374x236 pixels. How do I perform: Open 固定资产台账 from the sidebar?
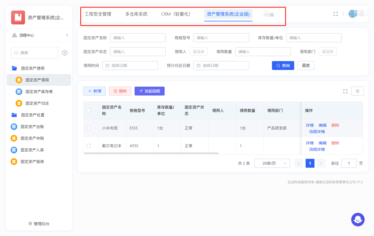pyautogui.click(x=32, y=127)
